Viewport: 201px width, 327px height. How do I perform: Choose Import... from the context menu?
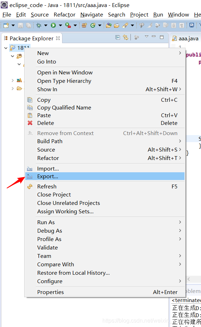point(105,168)
